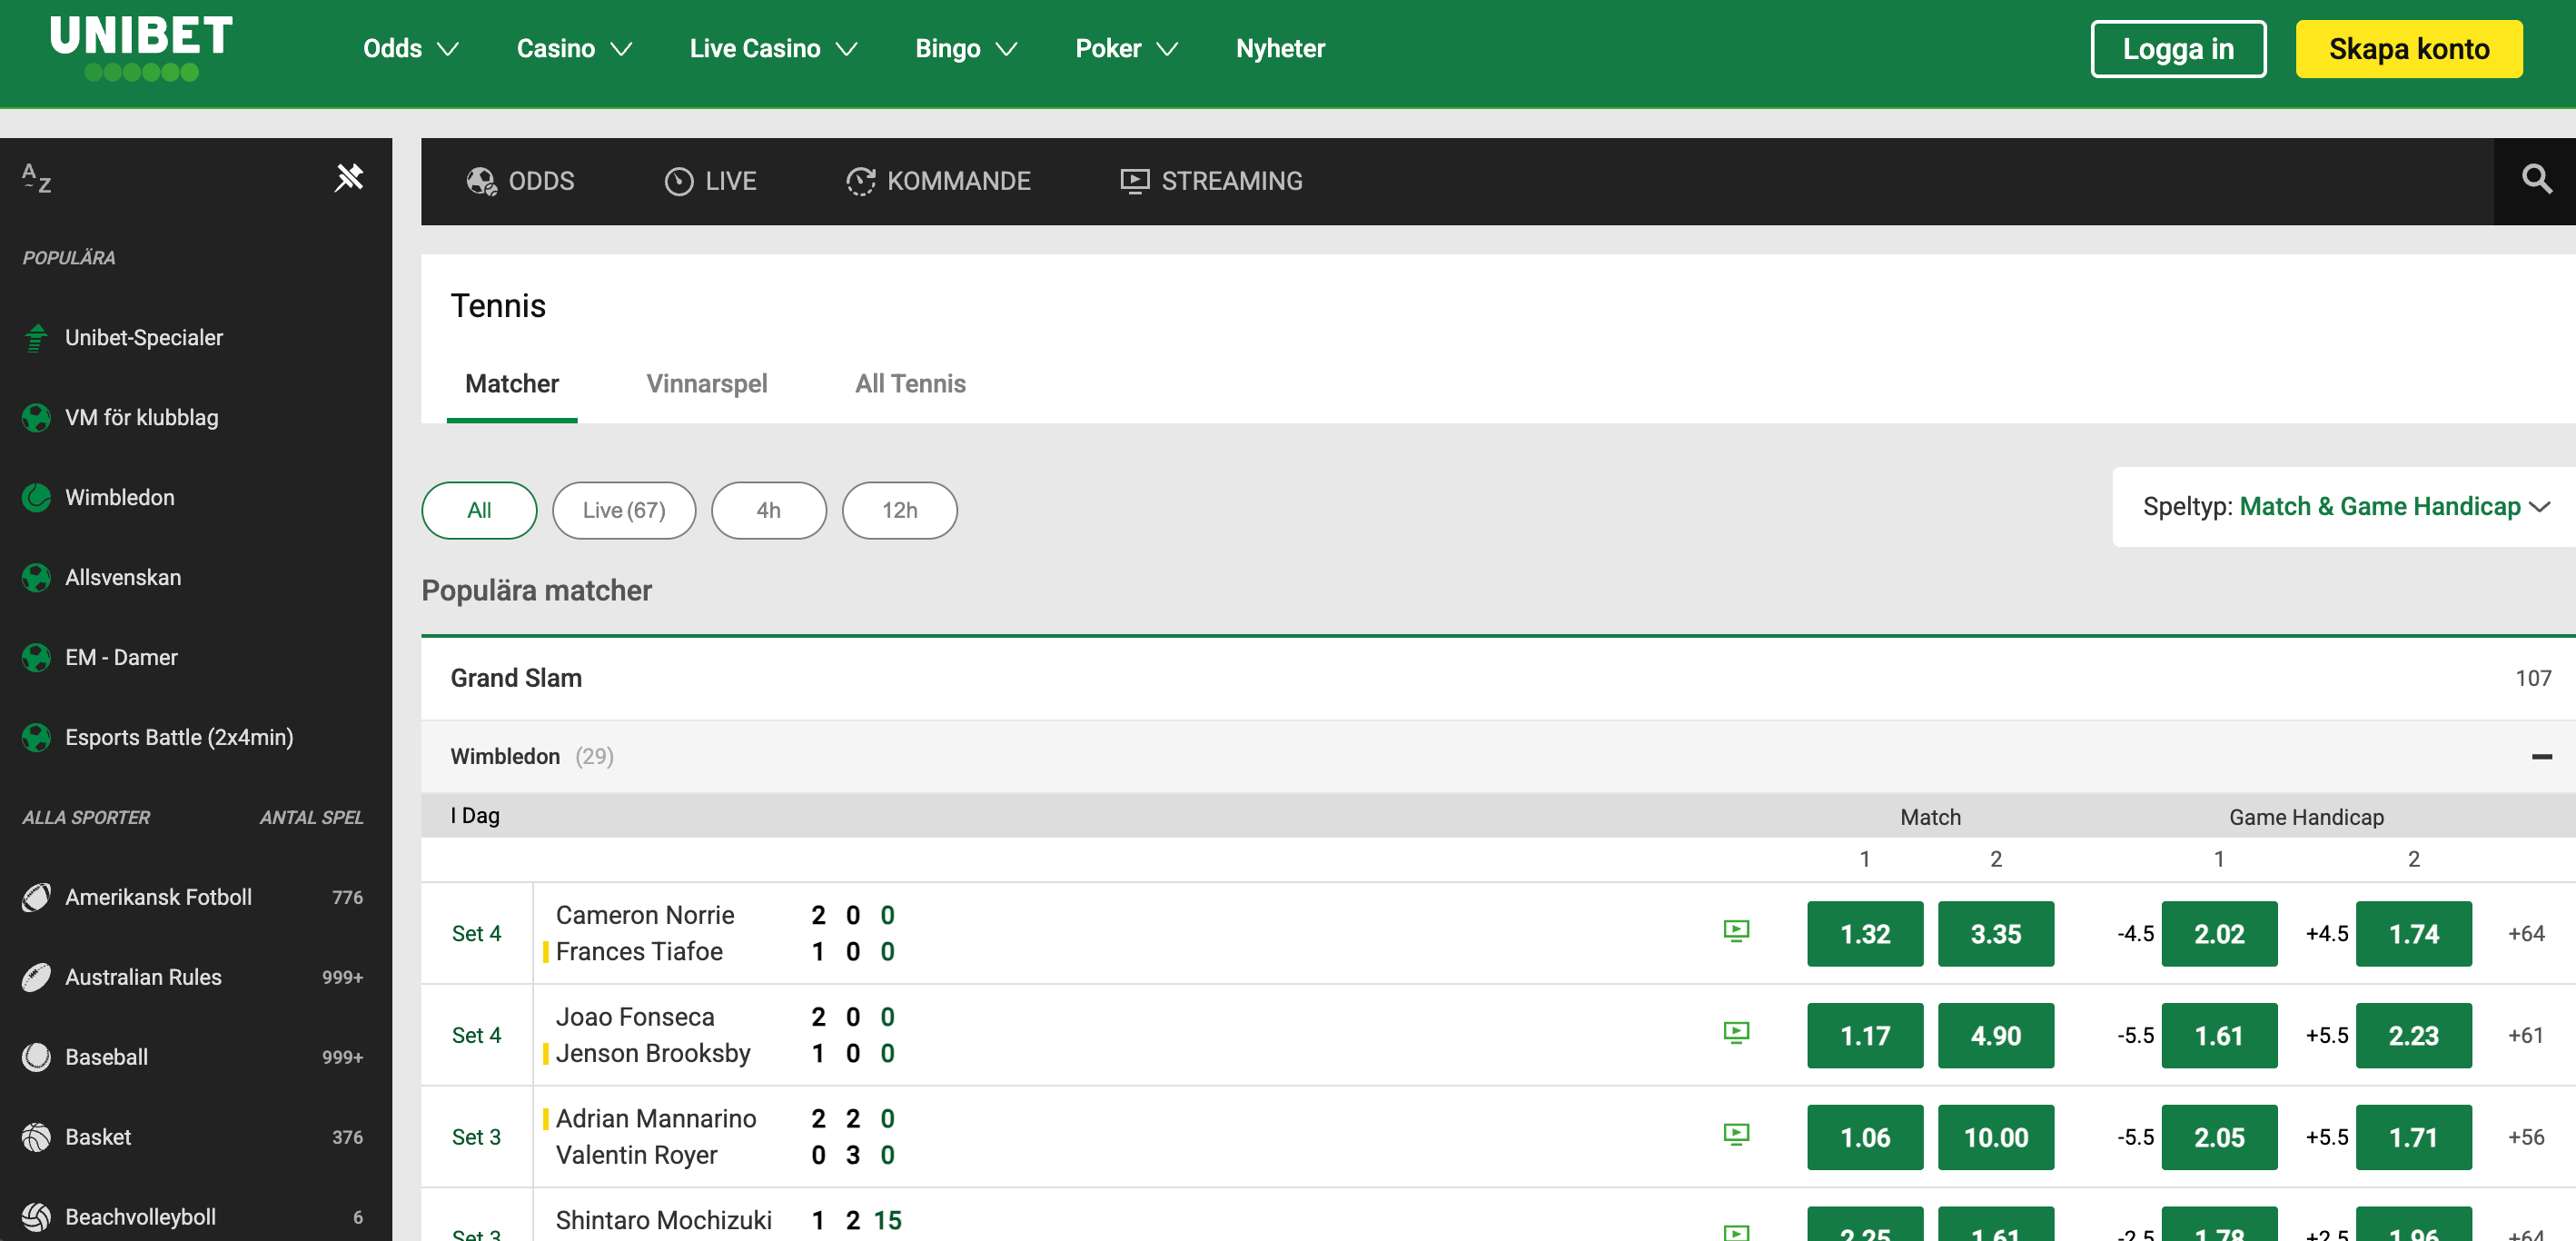This screenshot has height=1241, width=2576.
Task: Click the Esports Battle football icon
Action: 36,738
